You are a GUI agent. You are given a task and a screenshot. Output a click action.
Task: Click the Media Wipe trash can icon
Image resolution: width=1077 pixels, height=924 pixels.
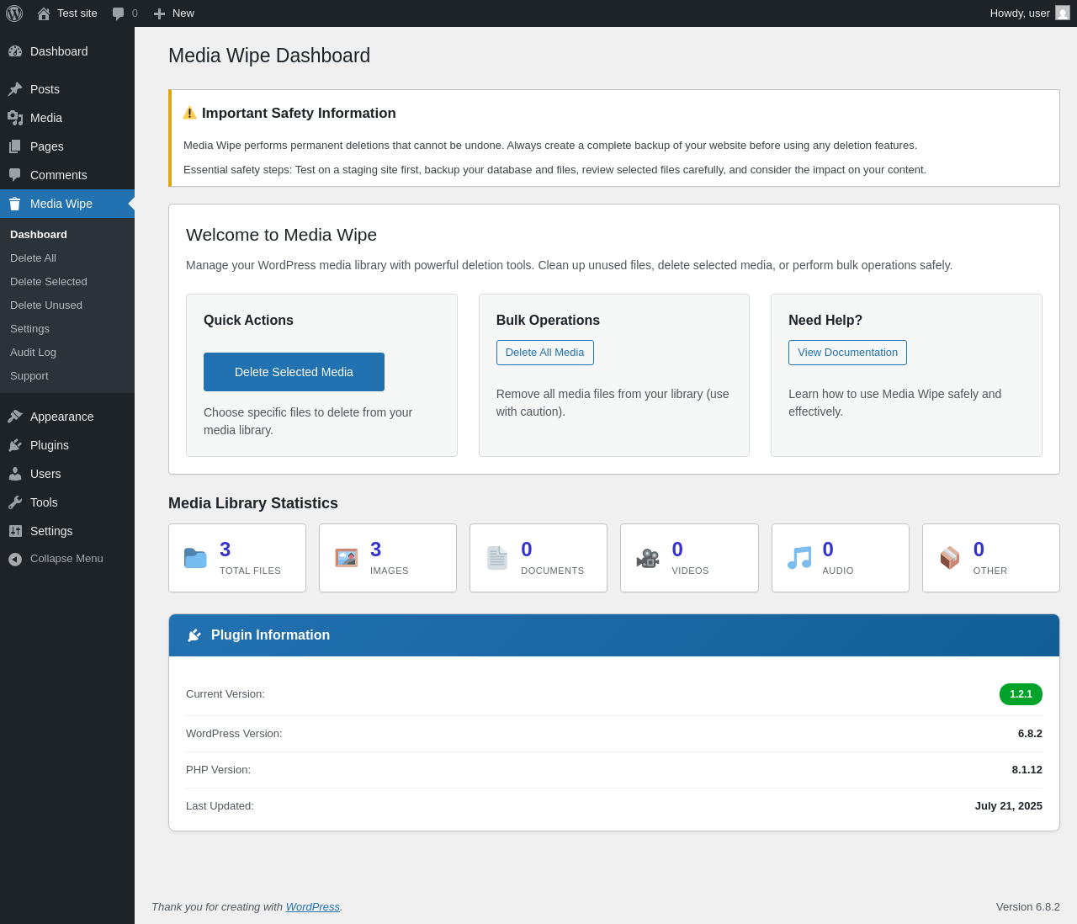coord(15,204)
